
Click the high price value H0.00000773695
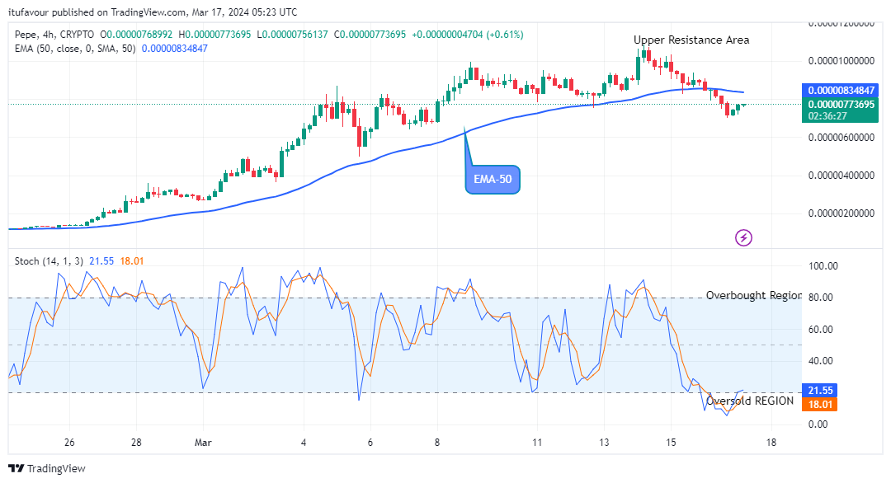[214, 35]
